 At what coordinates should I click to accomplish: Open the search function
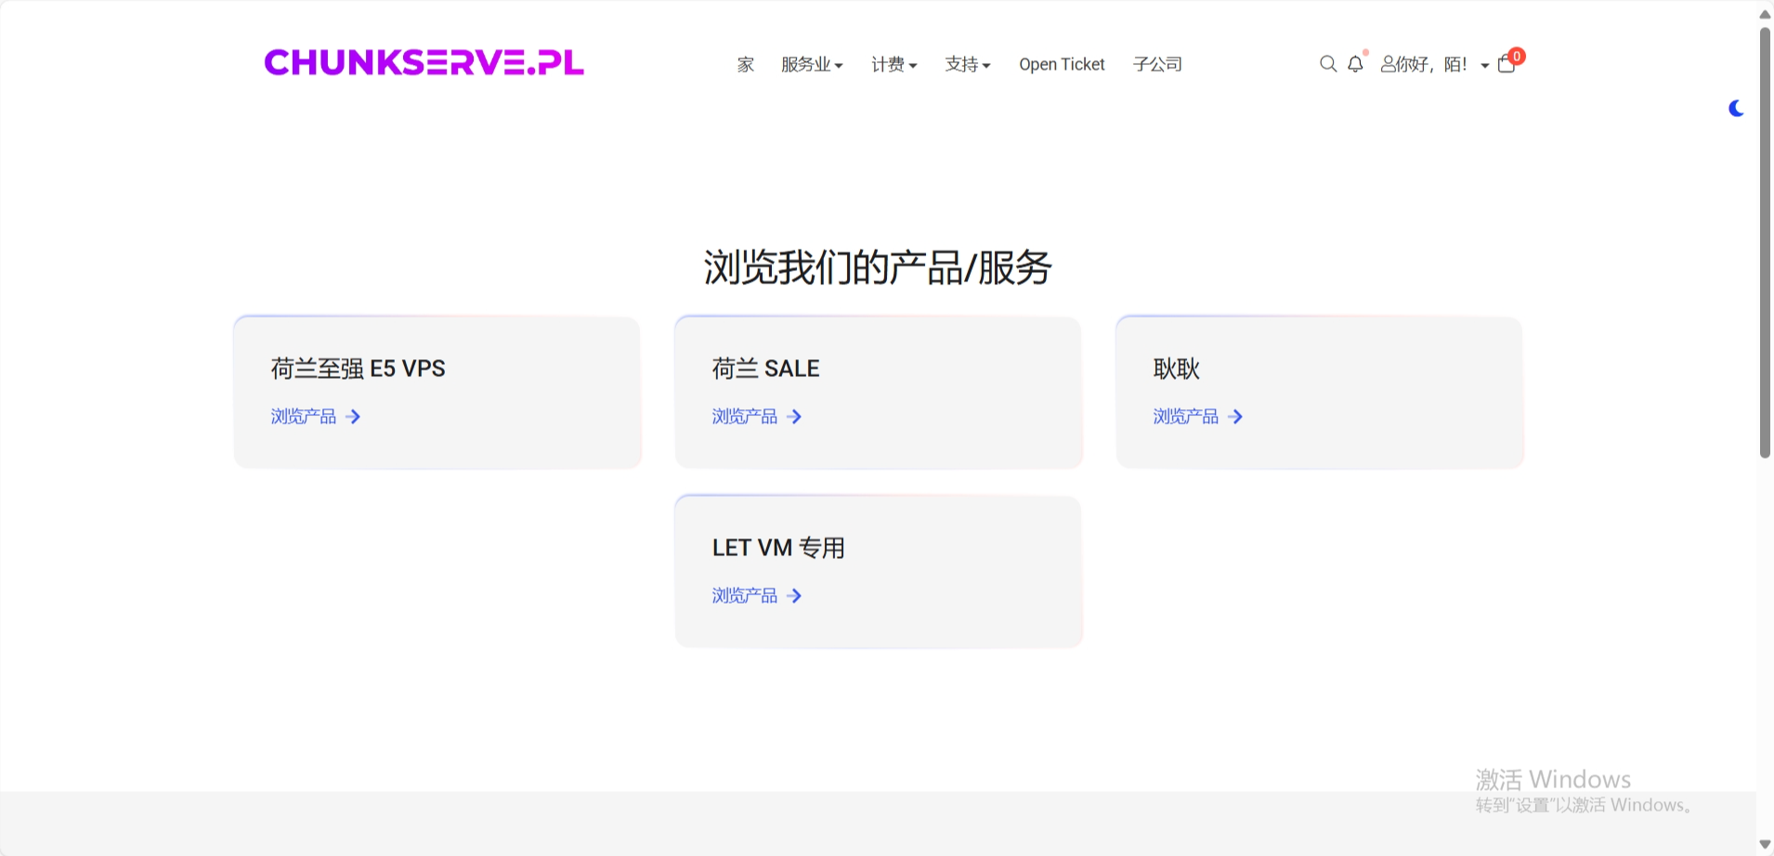[1328, 63]
